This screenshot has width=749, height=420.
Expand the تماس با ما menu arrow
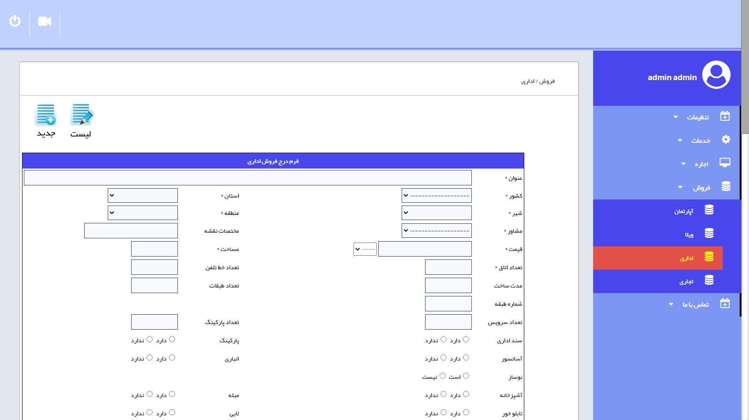671,304
